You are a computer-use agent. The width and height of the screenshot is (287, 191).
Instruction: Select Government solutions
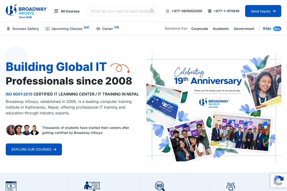(x=244, y=29)
